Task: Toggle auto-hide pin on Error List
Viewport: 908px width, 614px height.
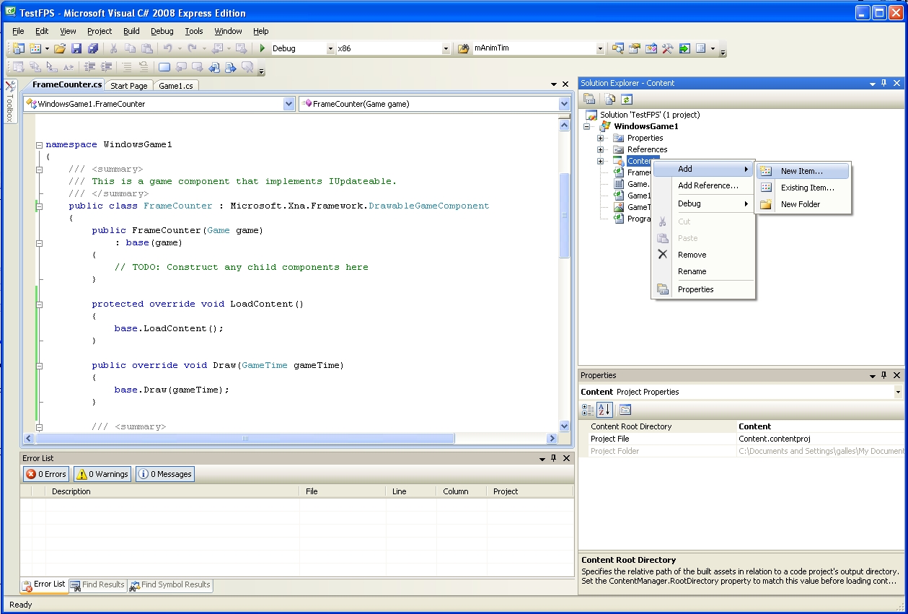Action: point(554,458)
